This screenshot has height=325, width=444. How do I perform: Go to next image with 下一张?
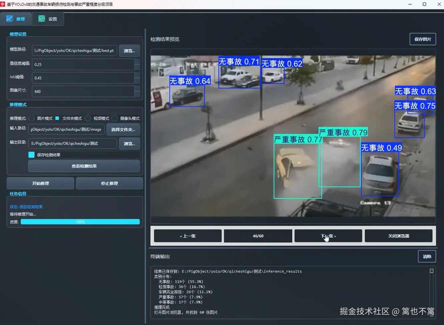[328, 236]
